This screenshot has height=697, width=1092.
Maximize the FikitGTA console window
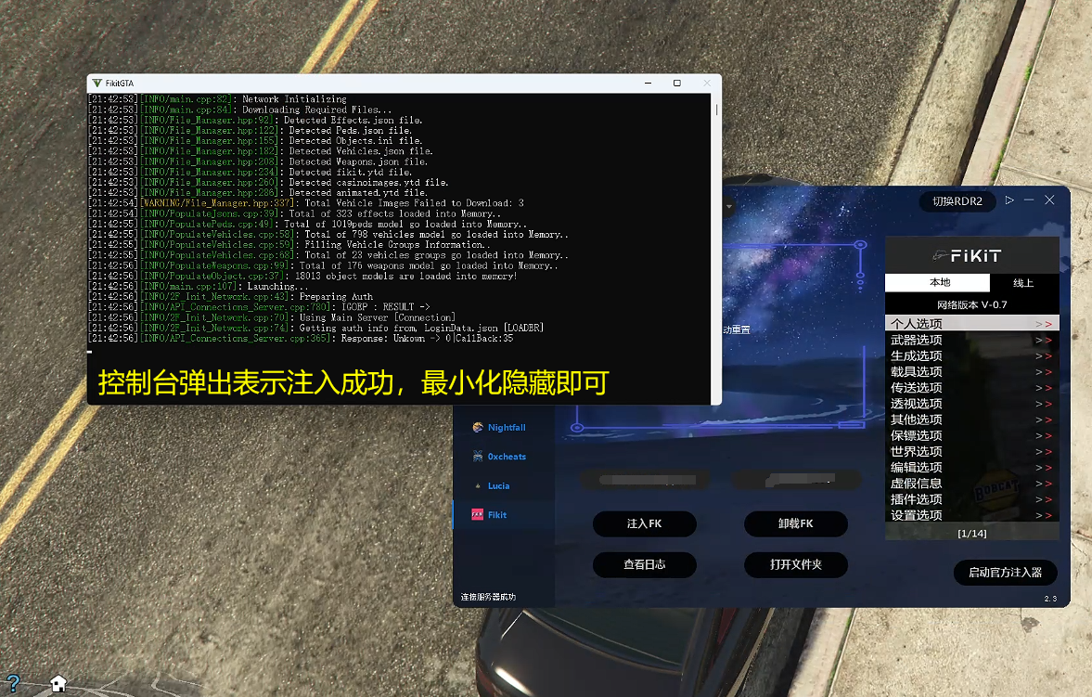pos(677,83)
